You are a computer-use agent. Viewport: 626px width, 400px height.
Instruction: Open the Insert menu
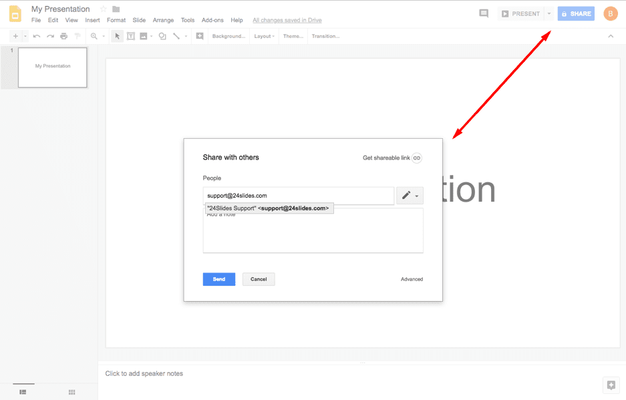pos(92,20)
